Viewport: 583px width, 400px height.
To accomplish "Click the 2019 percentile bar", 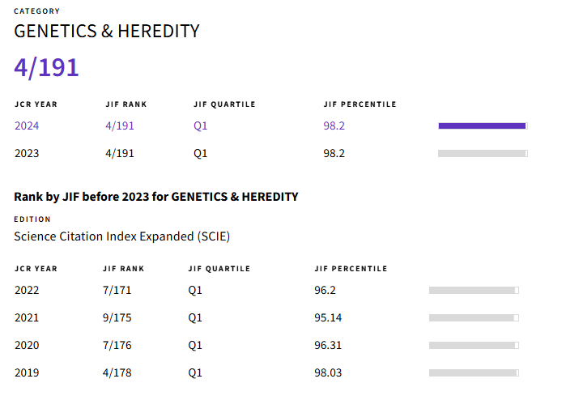I will [474, 372].
